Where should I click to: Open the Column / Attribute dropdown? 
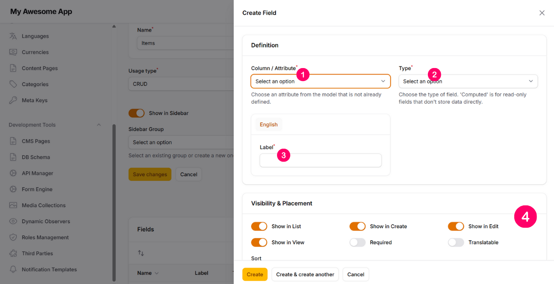point(320,81)
